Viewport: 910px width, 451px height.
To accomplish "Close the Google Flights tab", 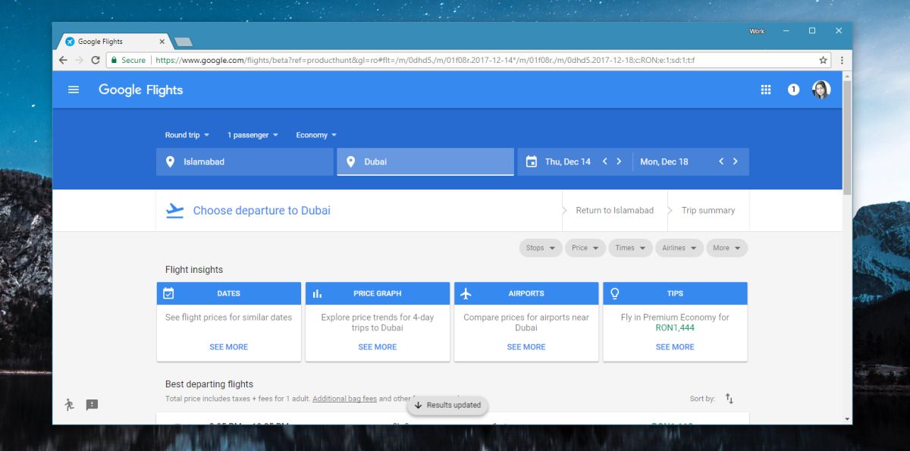I will point(162,42).
